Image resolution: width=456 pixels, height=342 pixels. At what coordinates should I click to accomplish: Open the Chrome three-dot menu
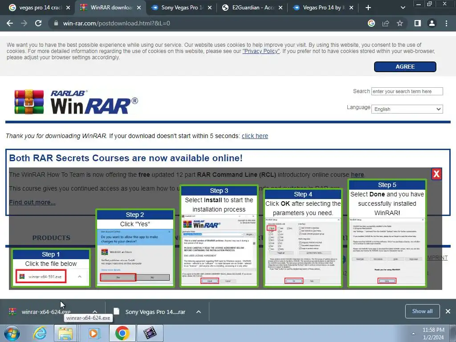click(446, 23)
